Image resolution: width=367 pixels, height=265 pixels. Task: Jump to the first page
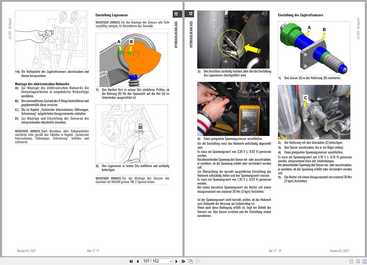pos(131,261)
